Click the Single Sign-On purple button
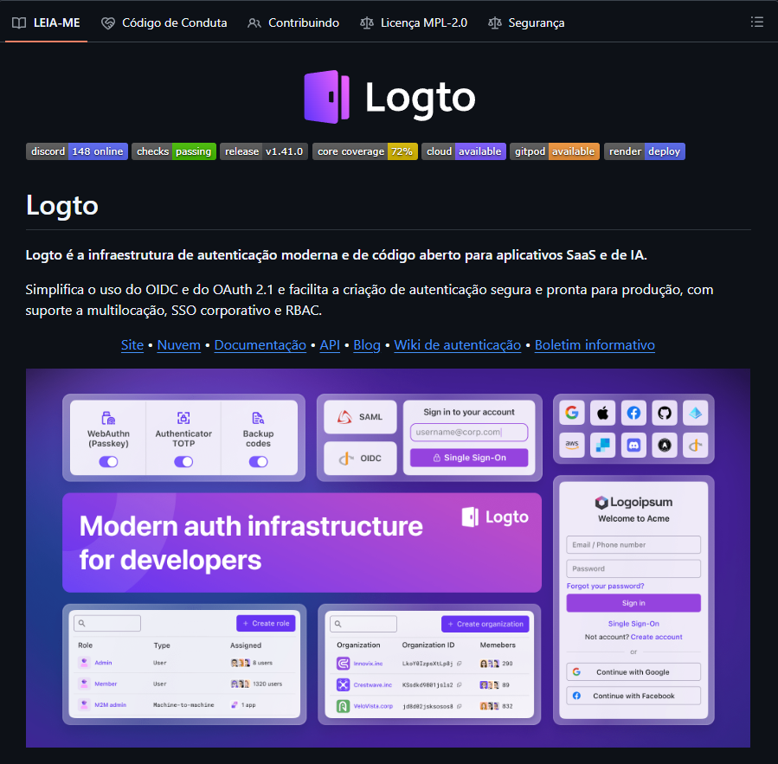 (469, 458)
